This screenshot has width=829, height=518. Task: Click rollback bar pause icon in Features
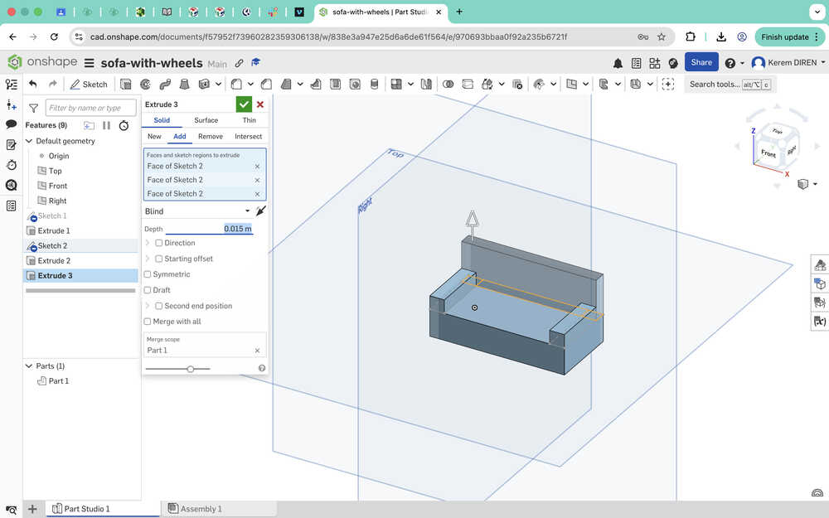(106, 125)
